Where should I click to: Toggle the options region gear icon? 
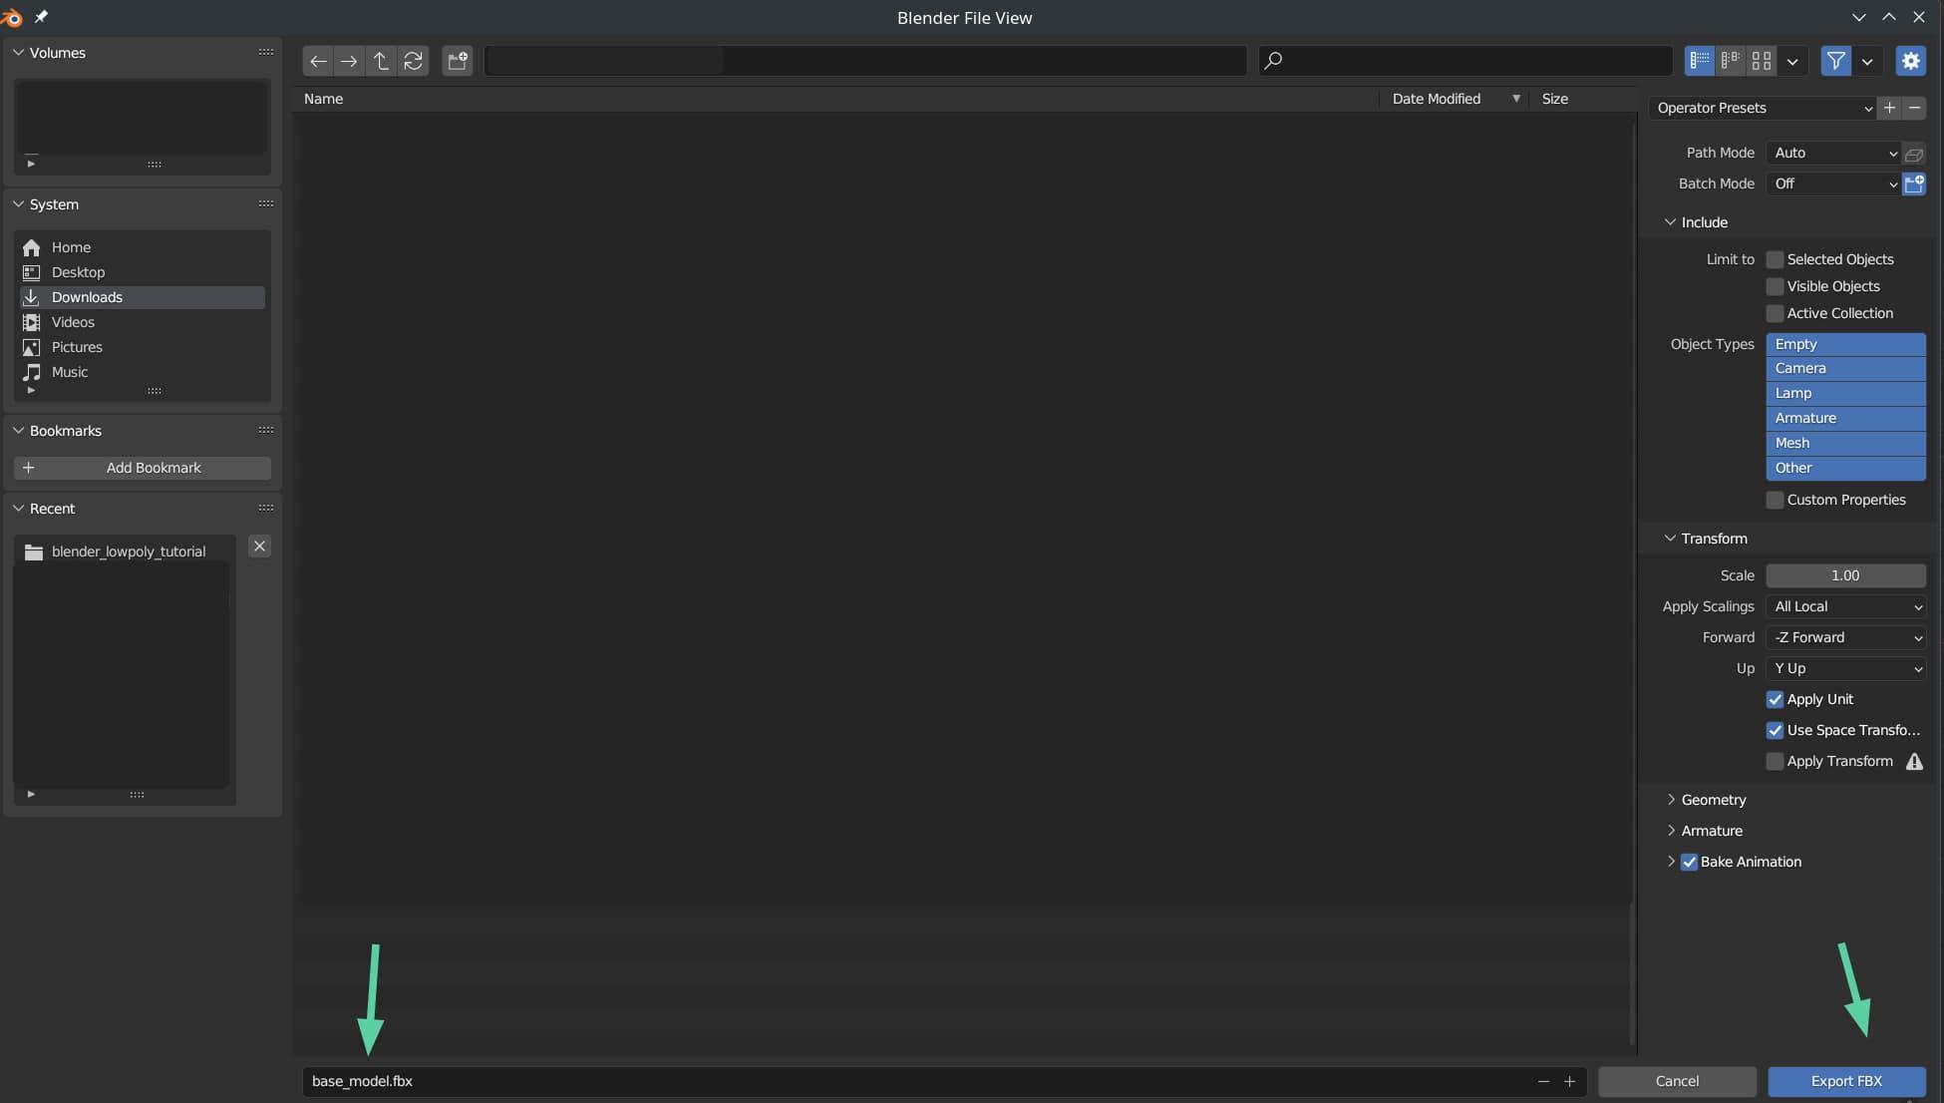[x=1911, y=61]
